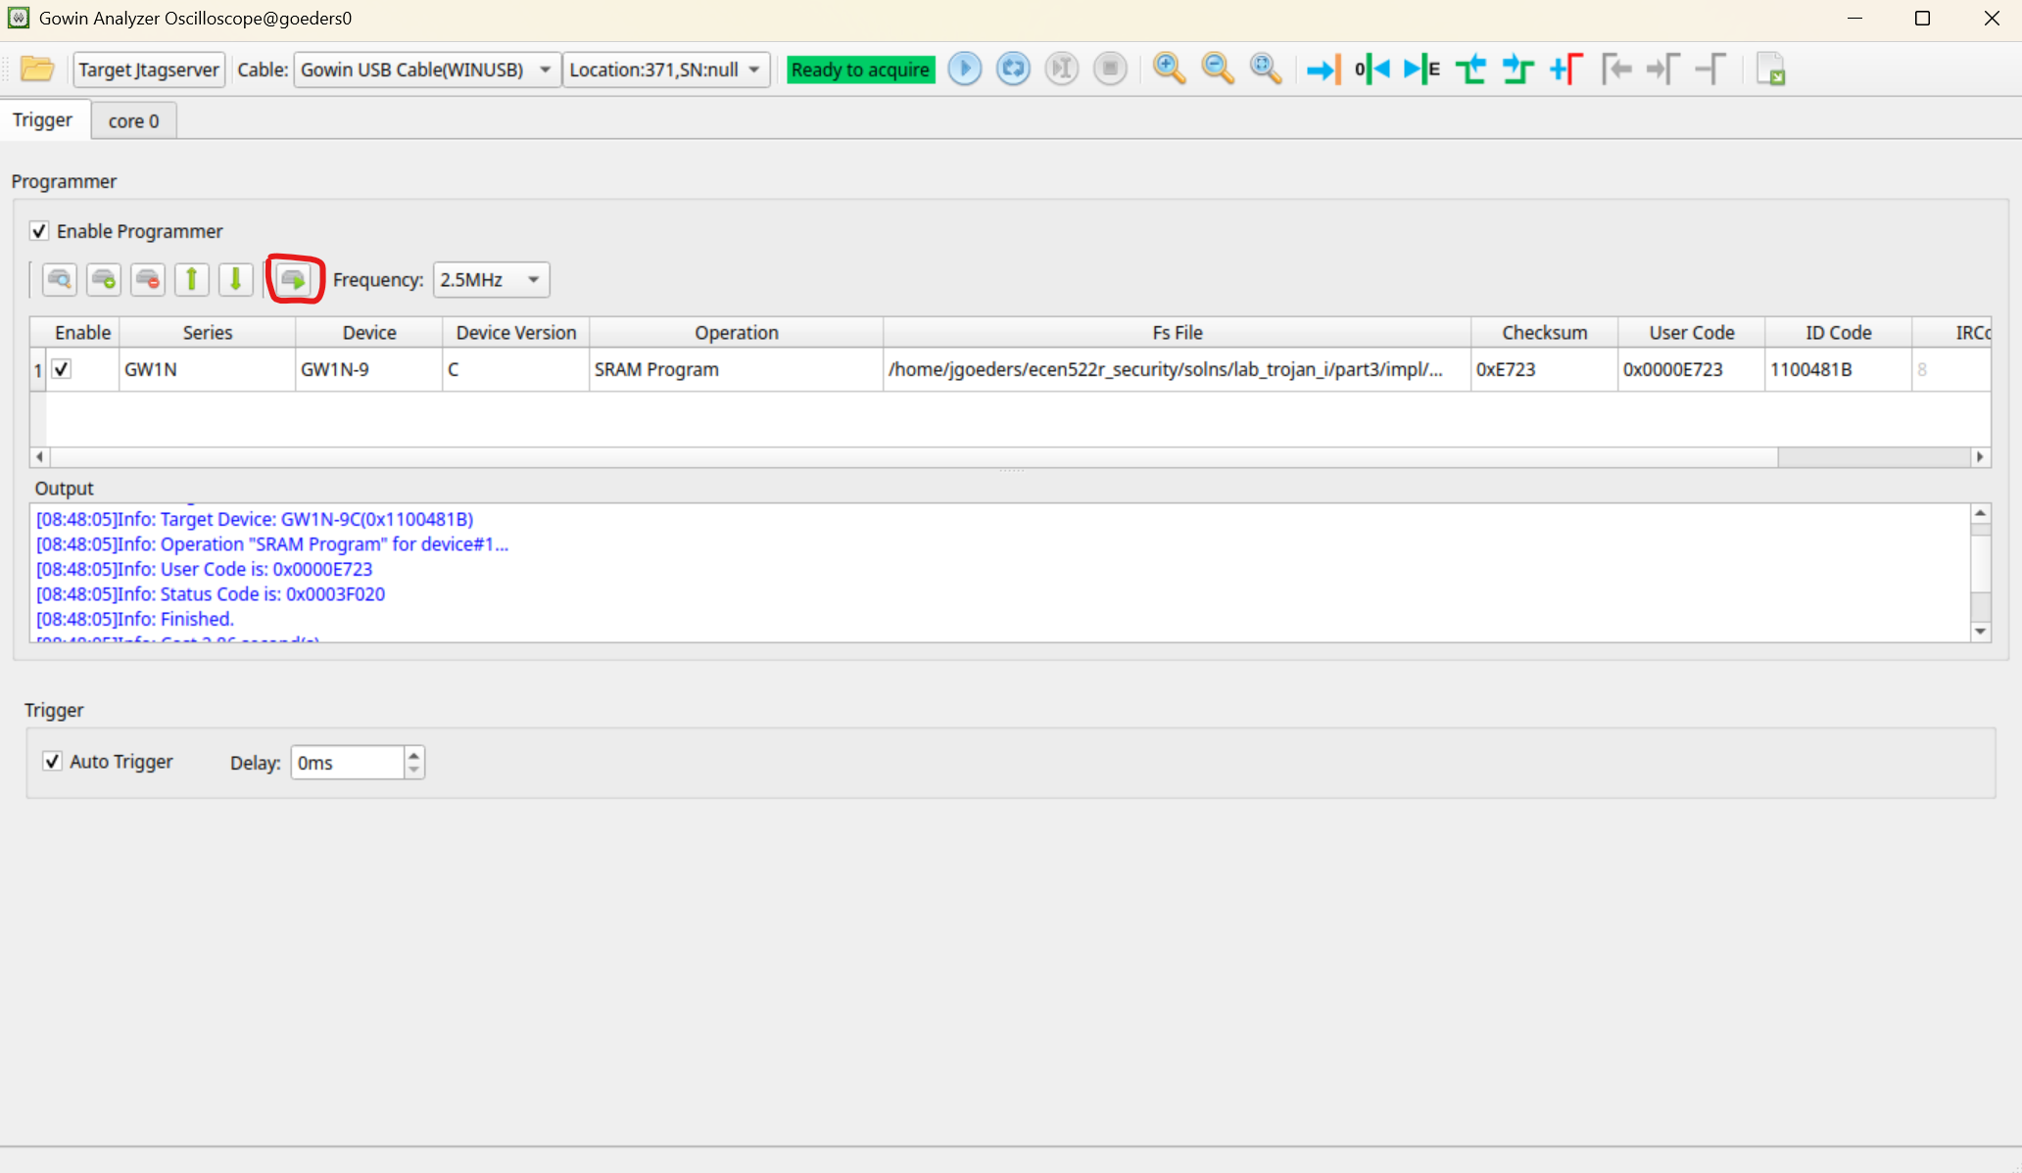The height and width of the screenshot is (1173, 2022).
Task: Add a marker with the red plus icon
Action: pos(1566,69)
